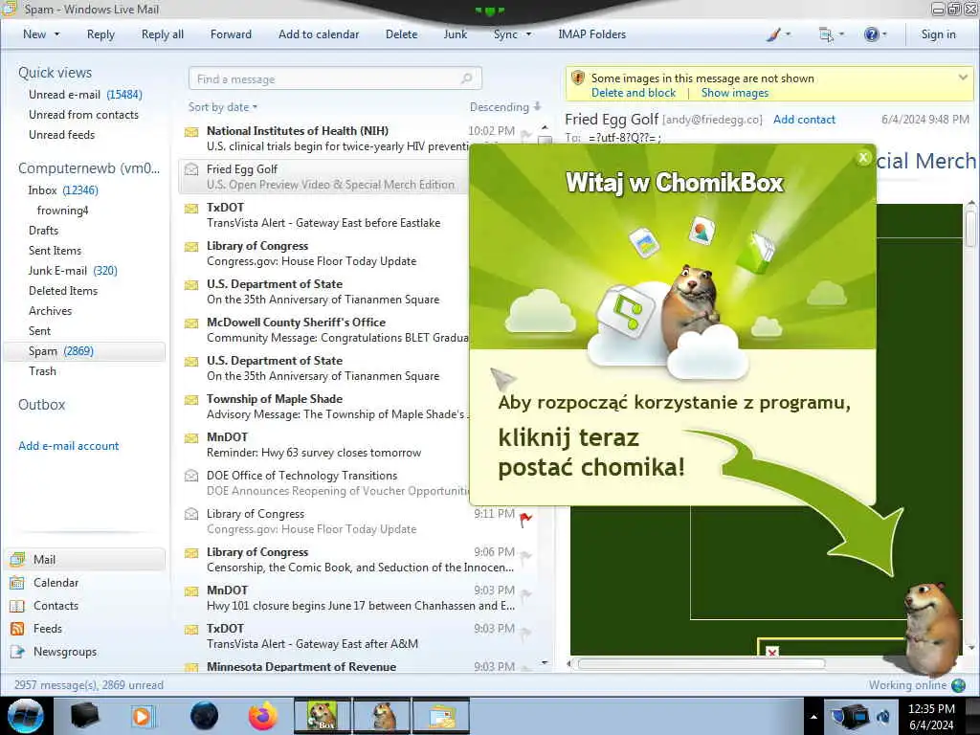The width and height of the screenshot is (980, 735).
Task: Close the ChomikBox welcome popup
Action: tap(863, 158)
